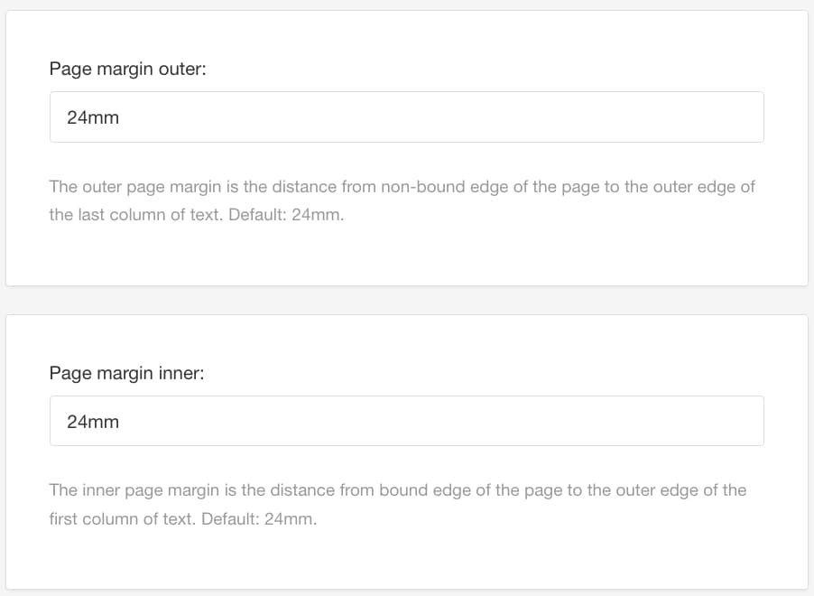Click the Page margin outer input field

click(406, 116)
